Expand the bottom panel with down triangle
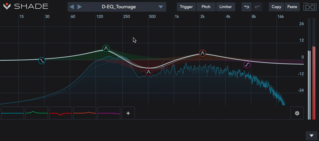Viewport: 319px width, 141px height. click(x=312, y=135)
